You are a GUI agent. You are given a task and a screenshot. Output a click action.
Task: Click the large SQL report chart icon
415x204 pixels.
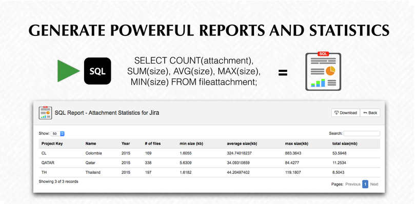coord(323,71)
